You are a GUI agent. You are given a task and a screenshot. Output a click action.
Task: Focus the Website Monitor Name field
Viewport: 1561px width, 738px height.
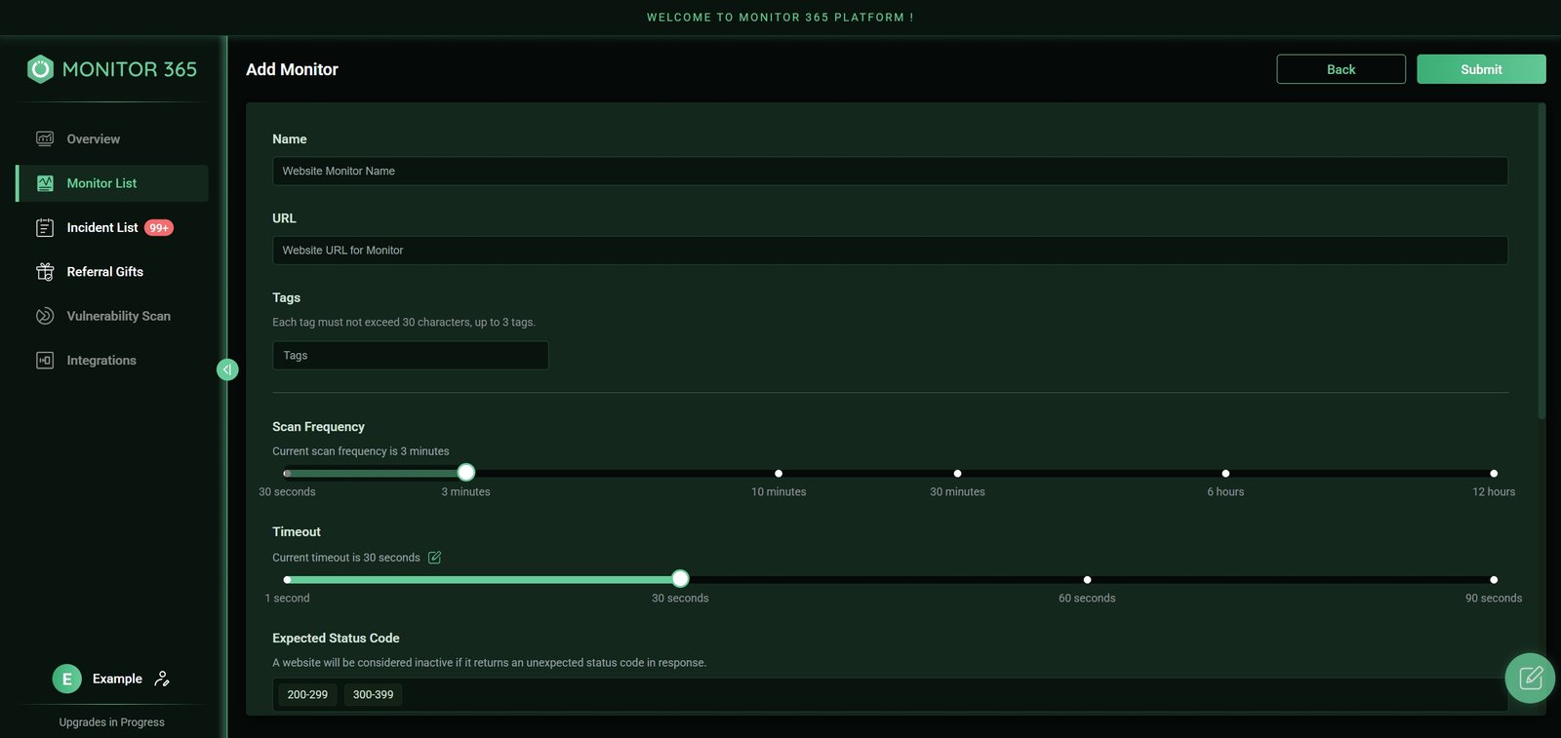click(x=889, y=172)
